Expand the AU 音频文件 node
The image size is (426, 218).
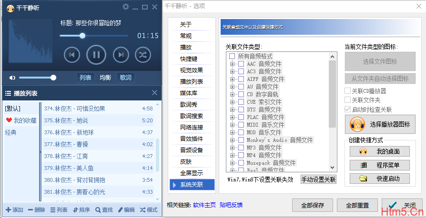(232, 87)
